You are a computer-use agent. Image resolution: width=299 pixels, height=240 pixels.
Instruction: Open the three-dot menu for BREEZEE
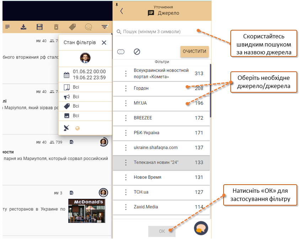pos(126,118)
